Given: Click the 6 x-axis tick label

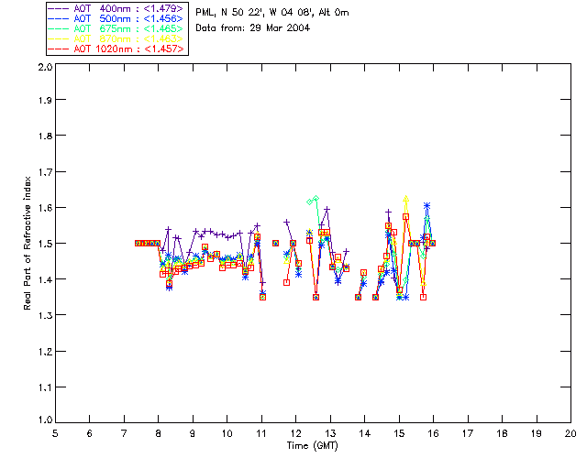Looking at the screenshot, I should (90, 433).
